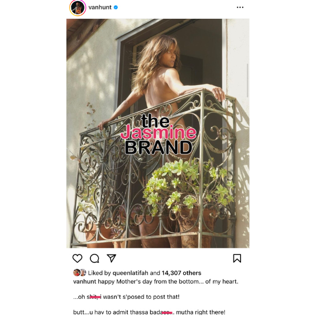Click the scrollbar on the right edge

[x=247, y=80]
